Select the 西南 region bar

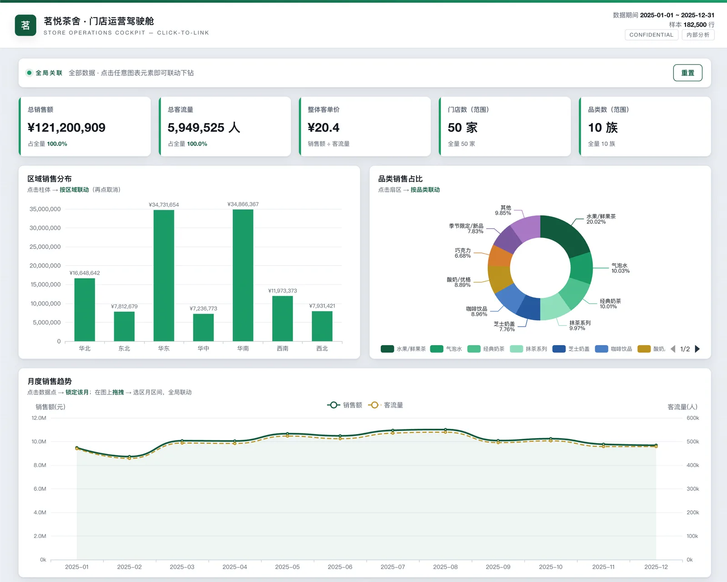tap(282, 318)
